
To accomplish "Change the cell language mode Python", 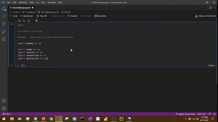I will [211, 65].
